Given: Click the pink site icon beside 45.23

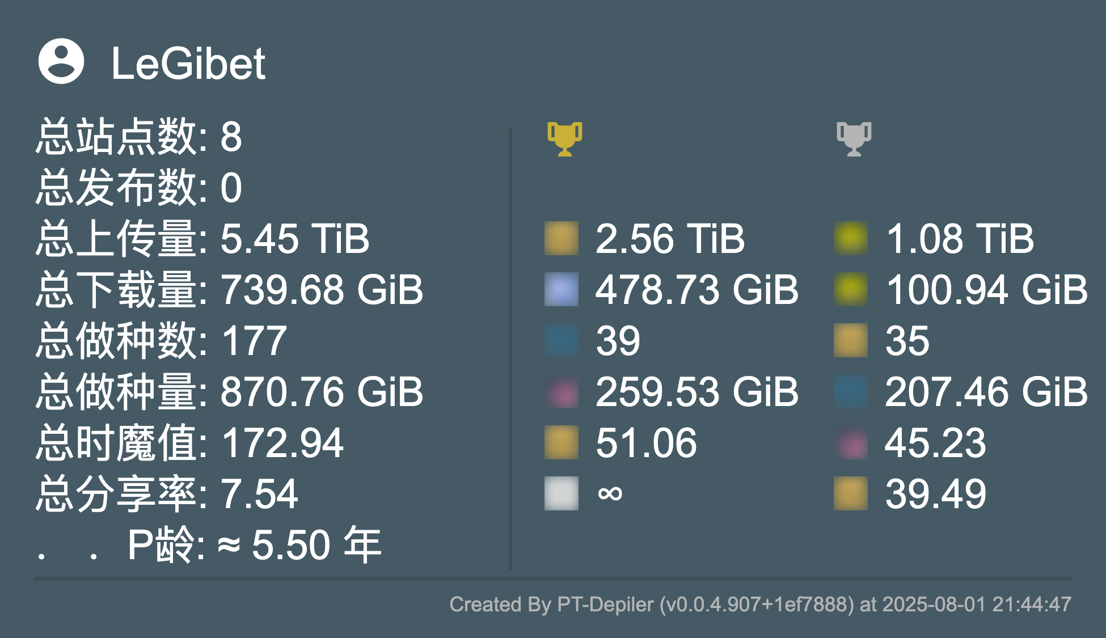Looking at the screenshot, I should click(x=851, y=442).
